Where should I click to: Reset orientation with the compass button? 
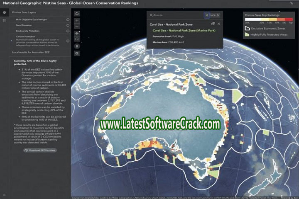pos(77,46)
